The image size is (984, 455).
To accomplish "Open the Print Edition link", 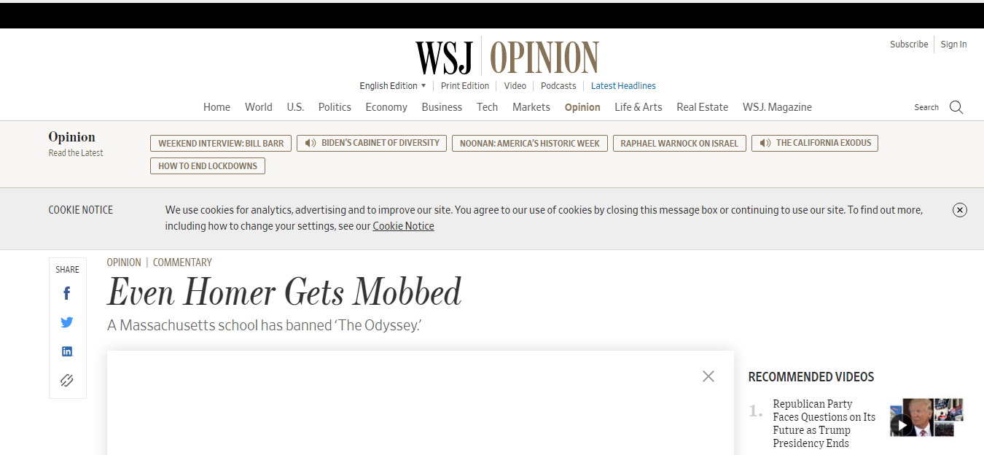I will (x=465, y=86).
